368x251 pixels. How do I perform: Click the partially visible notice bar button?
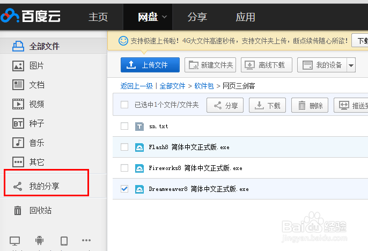click(360, 40)
